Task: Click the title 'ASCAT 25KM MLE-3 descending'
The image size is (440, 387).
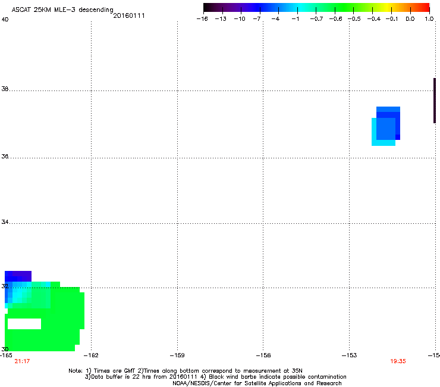Action: pyautogui.click(x=62, y=10)
